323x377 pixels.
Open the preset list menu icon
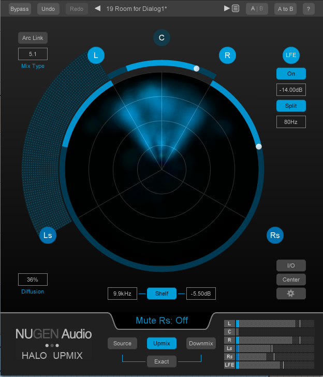pyautogui.click(x=236, y=9)
